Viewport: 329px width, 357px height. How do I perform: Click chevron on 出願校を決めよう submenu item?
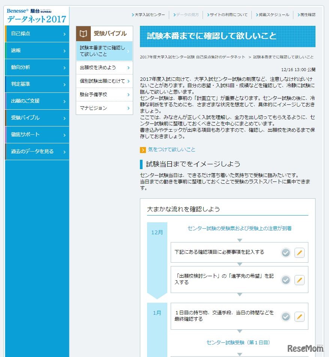[128, 68]
